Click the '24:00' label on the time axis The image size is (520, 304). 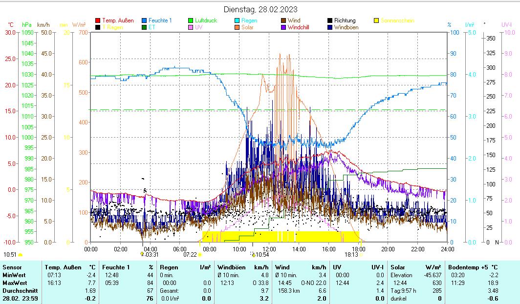pyautogui.click(x=447, y=249)
